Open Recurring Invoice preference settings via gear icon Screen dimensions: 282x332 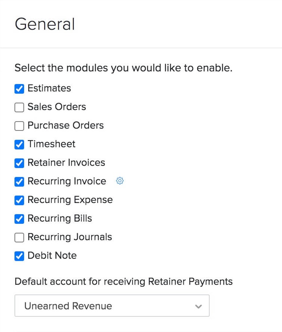(x=119, y=181)
